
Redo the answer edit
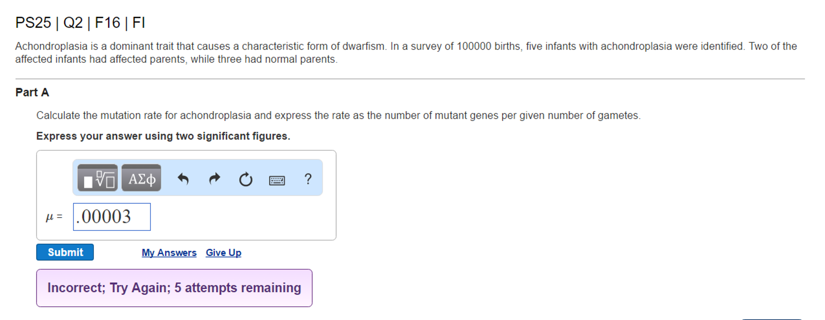click(215, 179)
